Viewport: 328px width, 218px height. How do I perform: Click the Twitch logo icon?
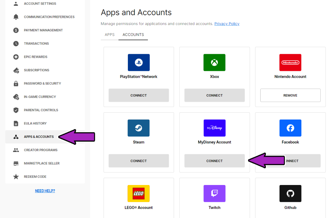point(214,193)
